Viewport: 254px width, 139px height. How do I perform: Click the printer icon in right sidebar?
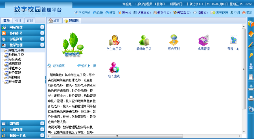(251, 98)
